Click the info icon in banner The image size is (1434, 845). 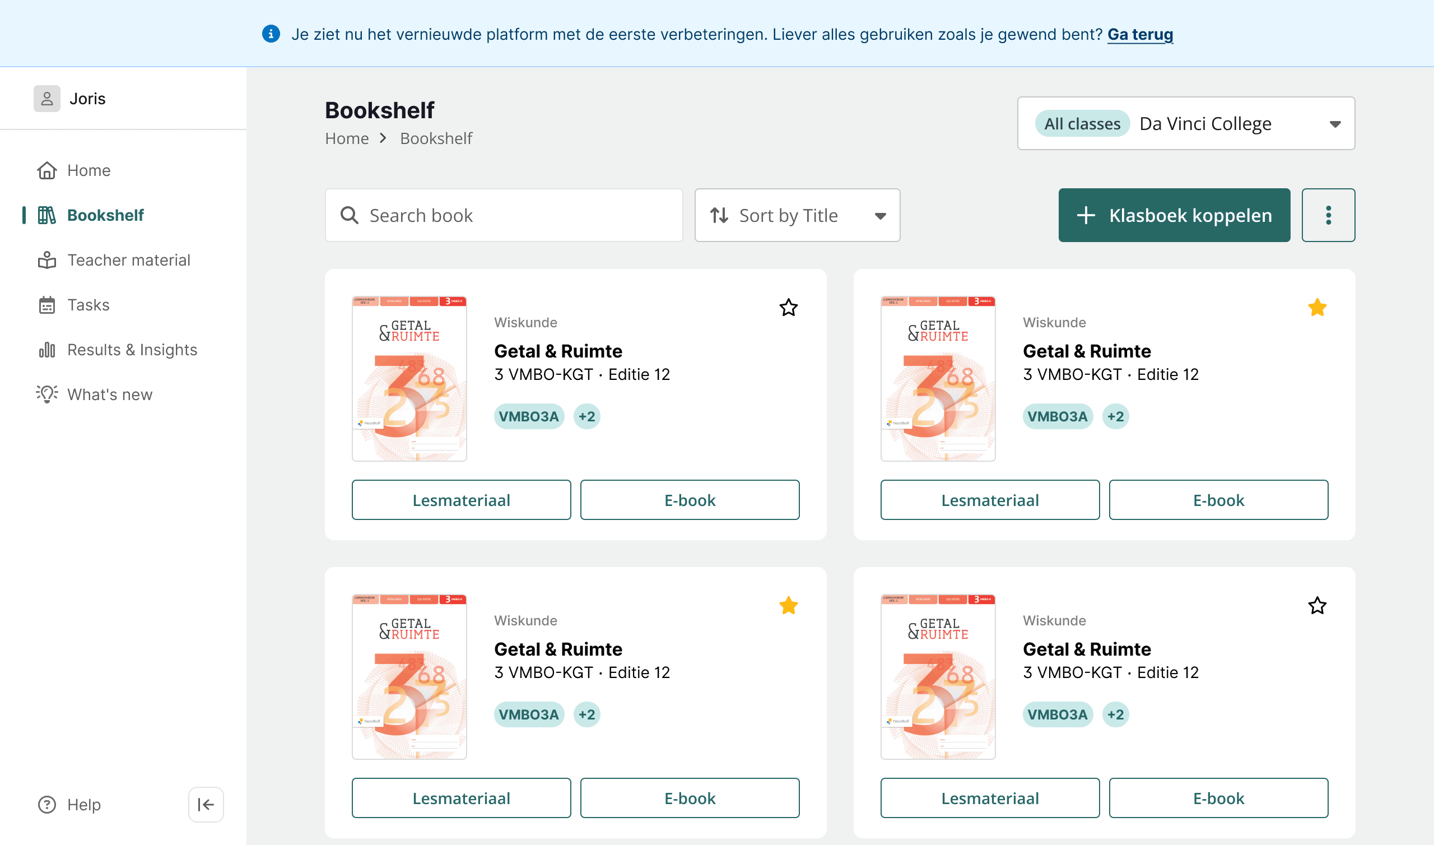(271, 34)
